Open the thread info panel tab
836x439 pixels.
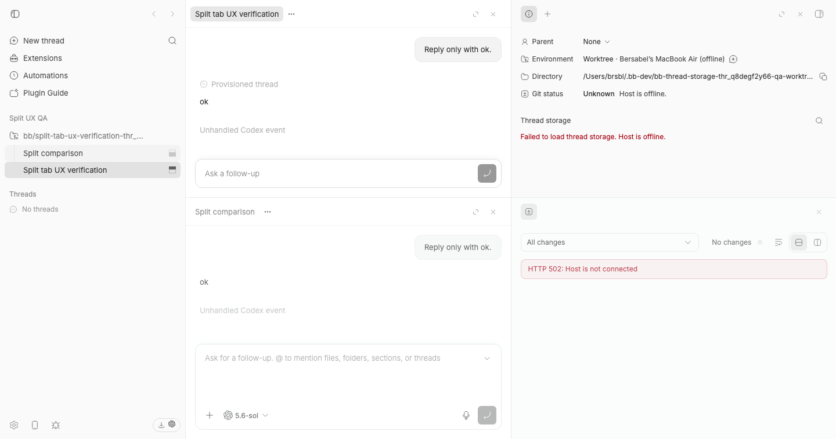(529, 14)
